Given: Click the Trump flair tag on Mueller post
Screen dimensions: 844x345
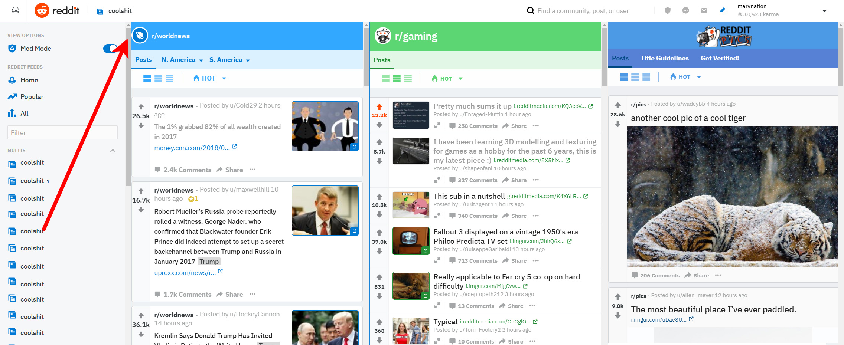Looking at the screenshot, I should pos(209,262).
